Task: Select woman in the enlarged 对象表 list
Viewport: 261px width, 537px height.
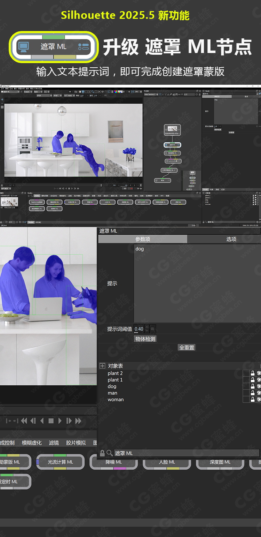Action: point(116,400)
